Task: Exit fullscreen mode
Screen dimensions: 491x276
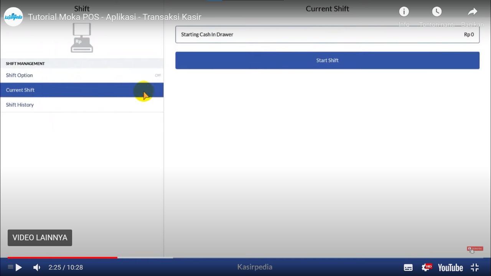Action: [475, 268]
